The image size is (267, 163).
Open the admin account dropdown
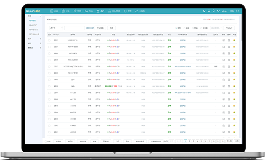point(225,11)
